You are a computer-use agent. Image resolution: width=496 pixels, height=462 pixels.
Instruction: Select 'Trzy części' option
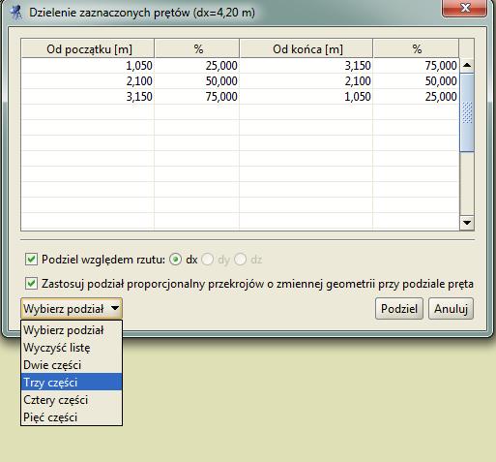point(72,383)
